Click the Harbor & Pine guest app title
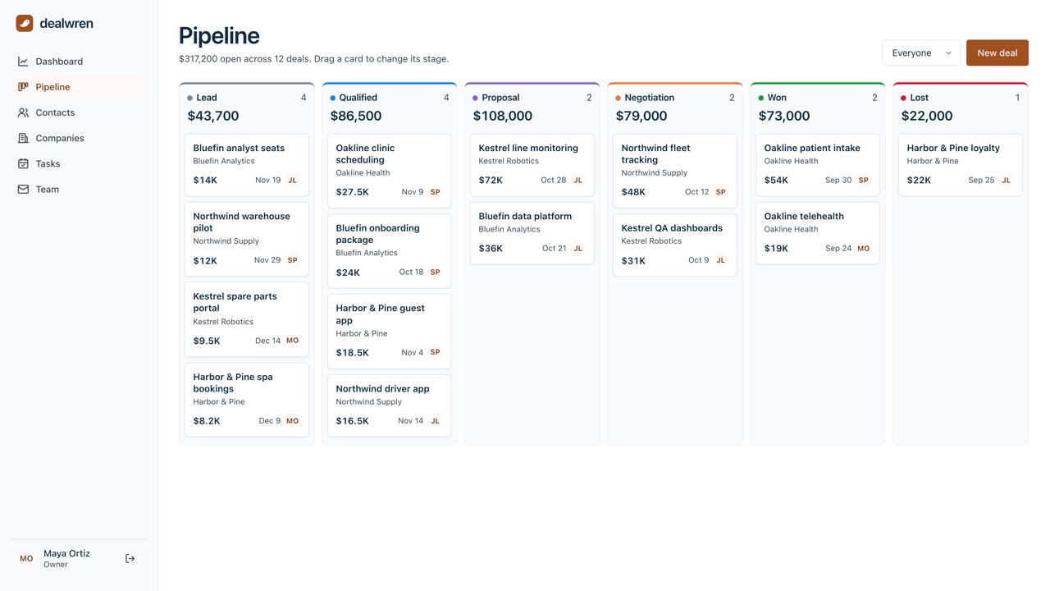The height and width of the screenshot is (591, 1050). click(380, 314)
